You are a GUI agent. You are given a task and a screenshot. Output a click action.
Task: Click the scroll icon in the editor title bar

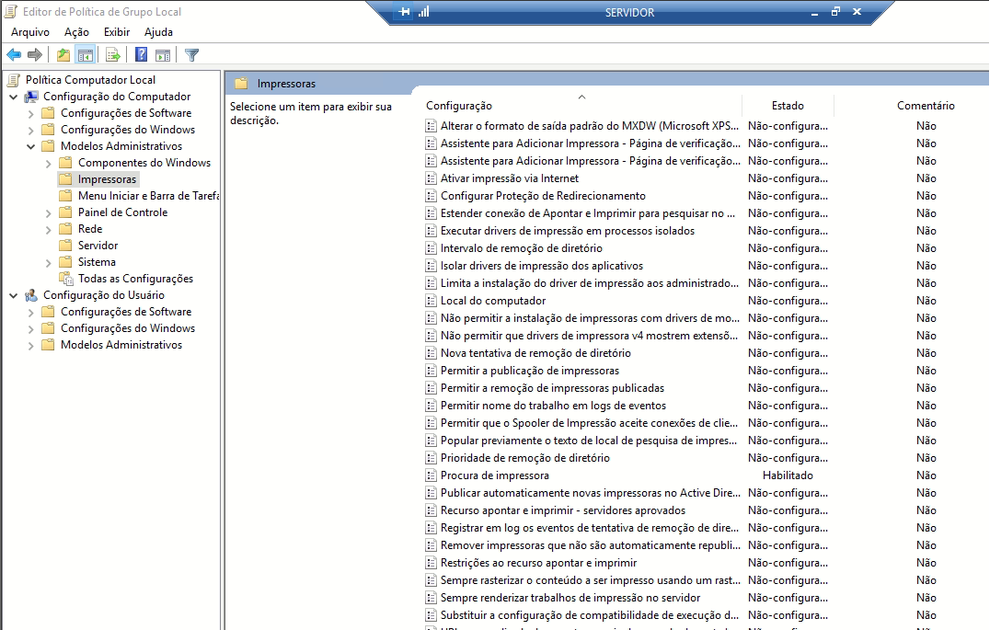[10, 11]
